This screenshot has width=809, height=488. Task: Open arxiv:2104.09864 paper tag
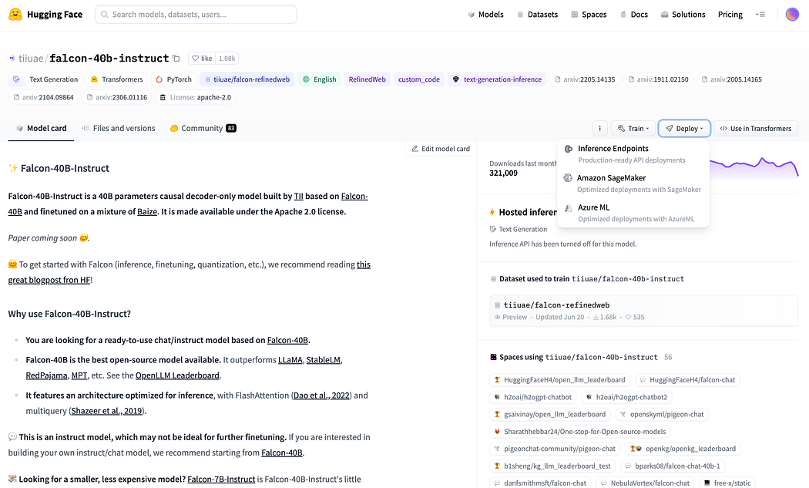(x=43, y=97)
